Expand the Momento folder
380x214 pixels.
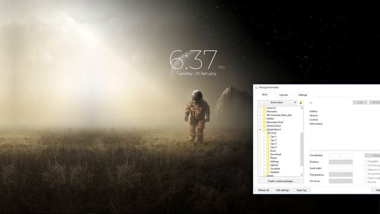point(260,112)
